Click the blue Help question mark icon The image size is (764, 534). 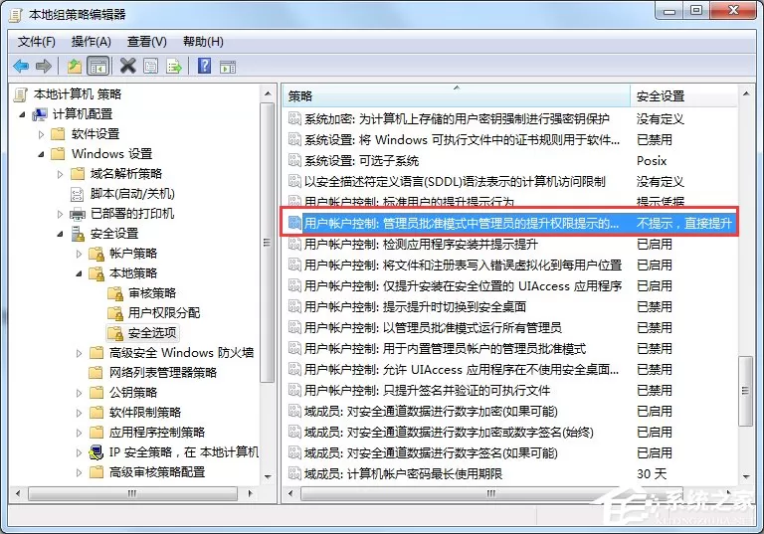pos(204,66)
